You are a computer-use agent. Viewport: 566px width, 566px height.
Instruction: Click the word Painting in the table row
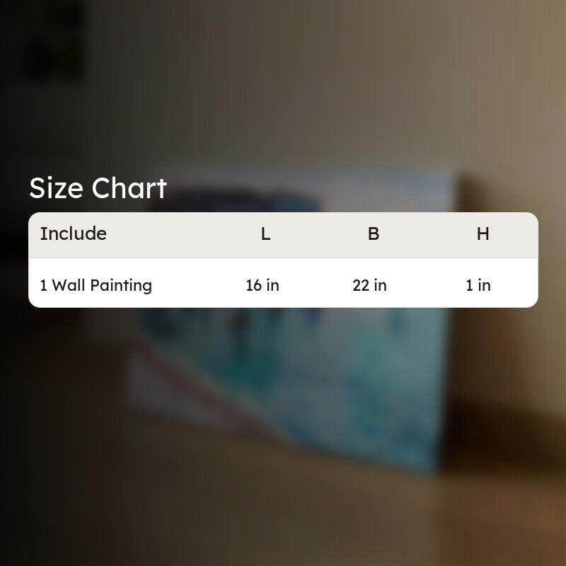(x=121, y=286)
